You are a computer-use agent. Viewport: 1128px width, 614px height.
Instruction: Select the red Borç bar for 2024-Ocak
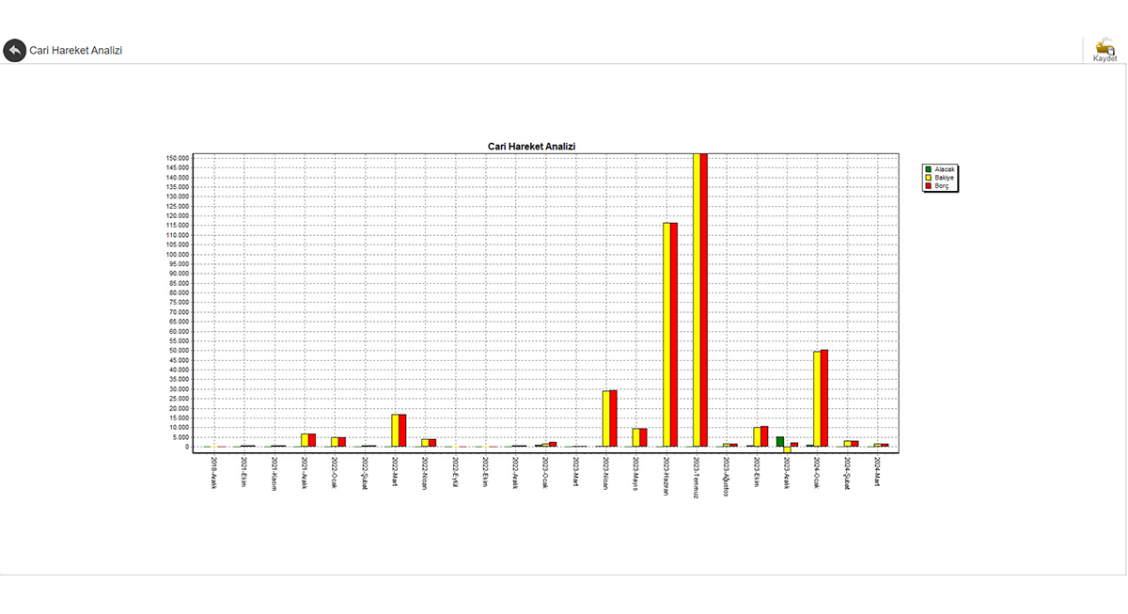click(824, 398)
